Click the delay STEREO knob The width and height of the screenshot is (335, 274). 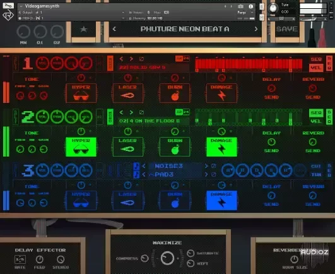pyautogui.click(x=61, y=259)
